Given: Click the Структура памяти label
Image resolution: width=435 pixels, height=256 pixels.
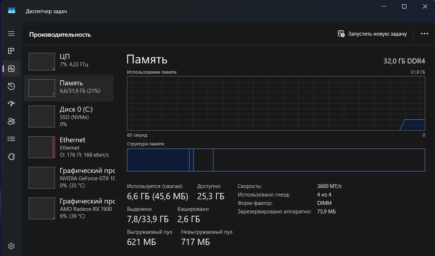Looking at the screenshot, I should tap(145, 144).
